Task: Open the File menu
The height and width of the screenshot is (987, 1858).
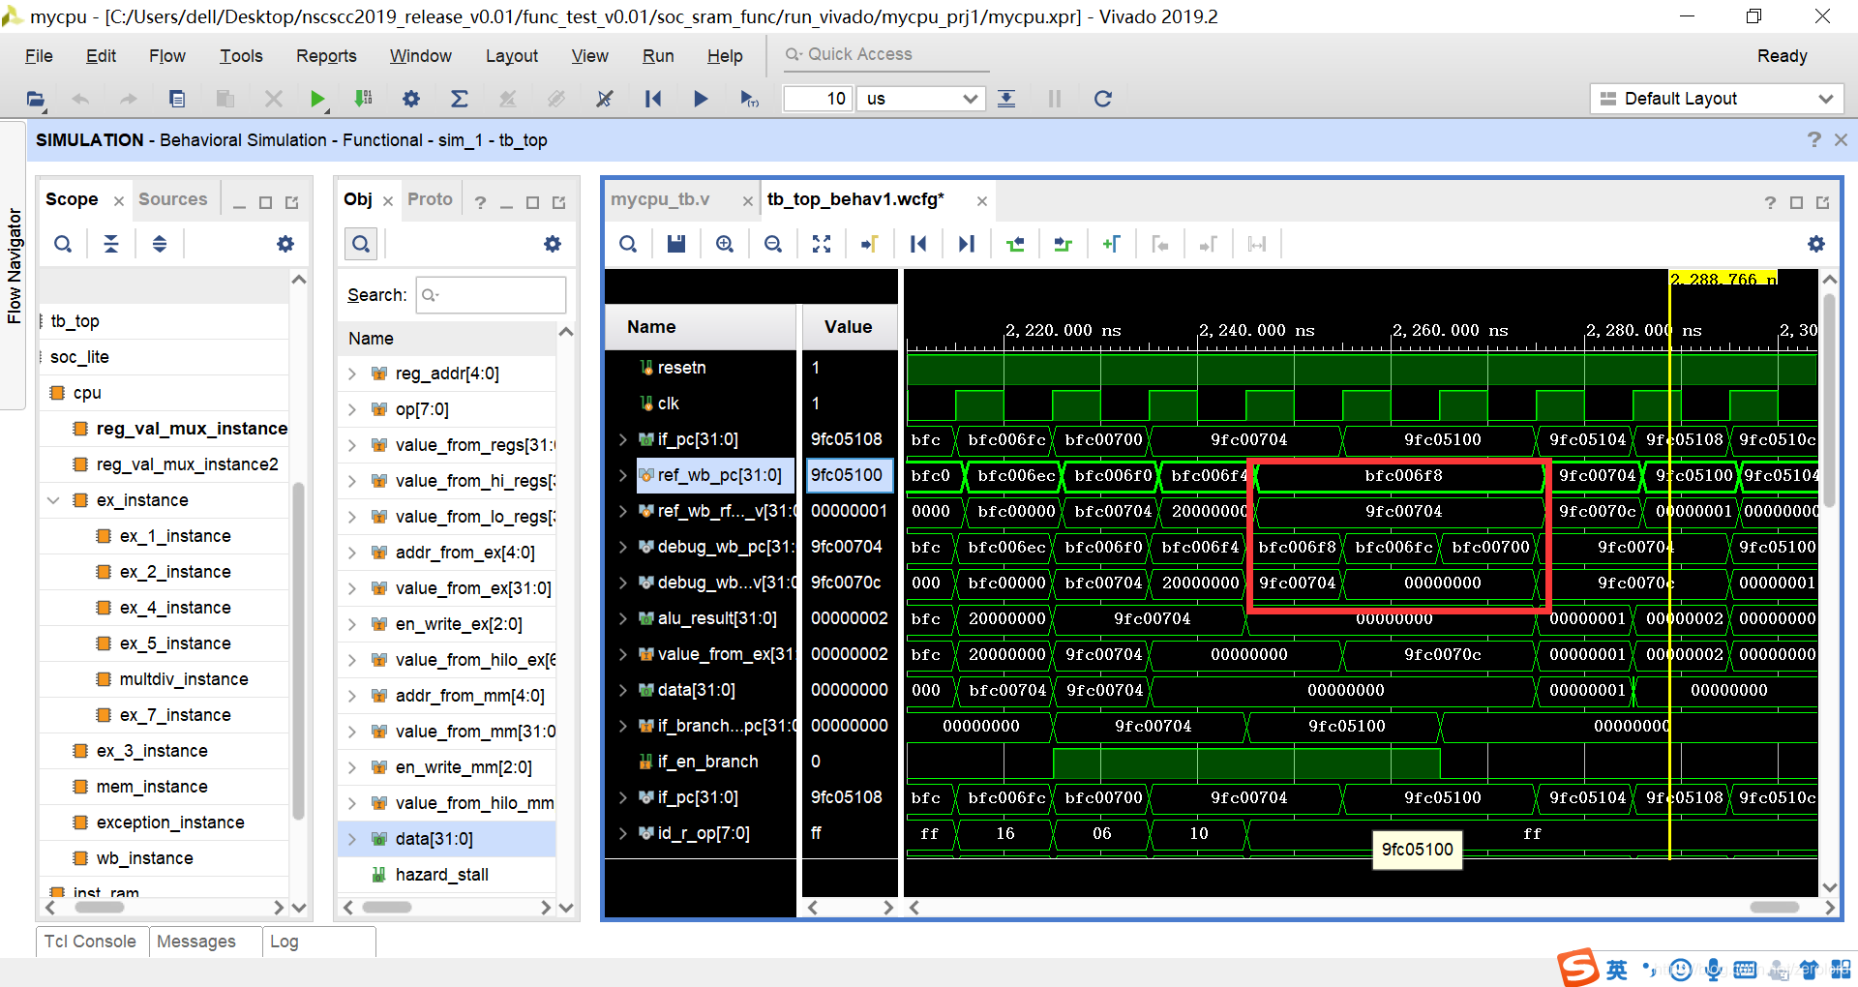Action: pos(39,56)
